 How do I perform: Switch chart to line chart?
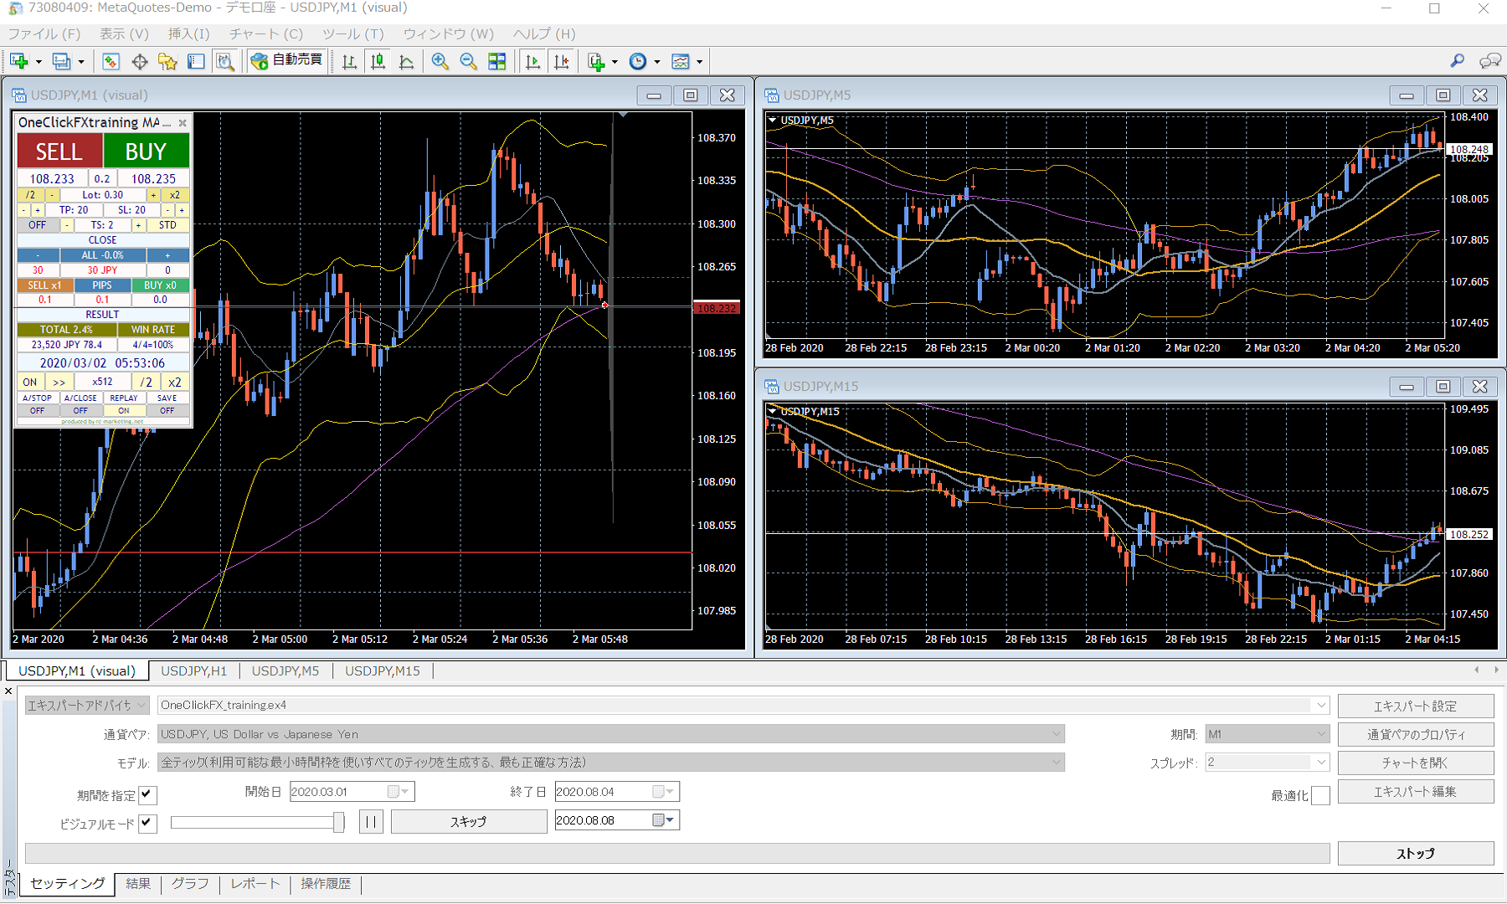pos(407,61)
